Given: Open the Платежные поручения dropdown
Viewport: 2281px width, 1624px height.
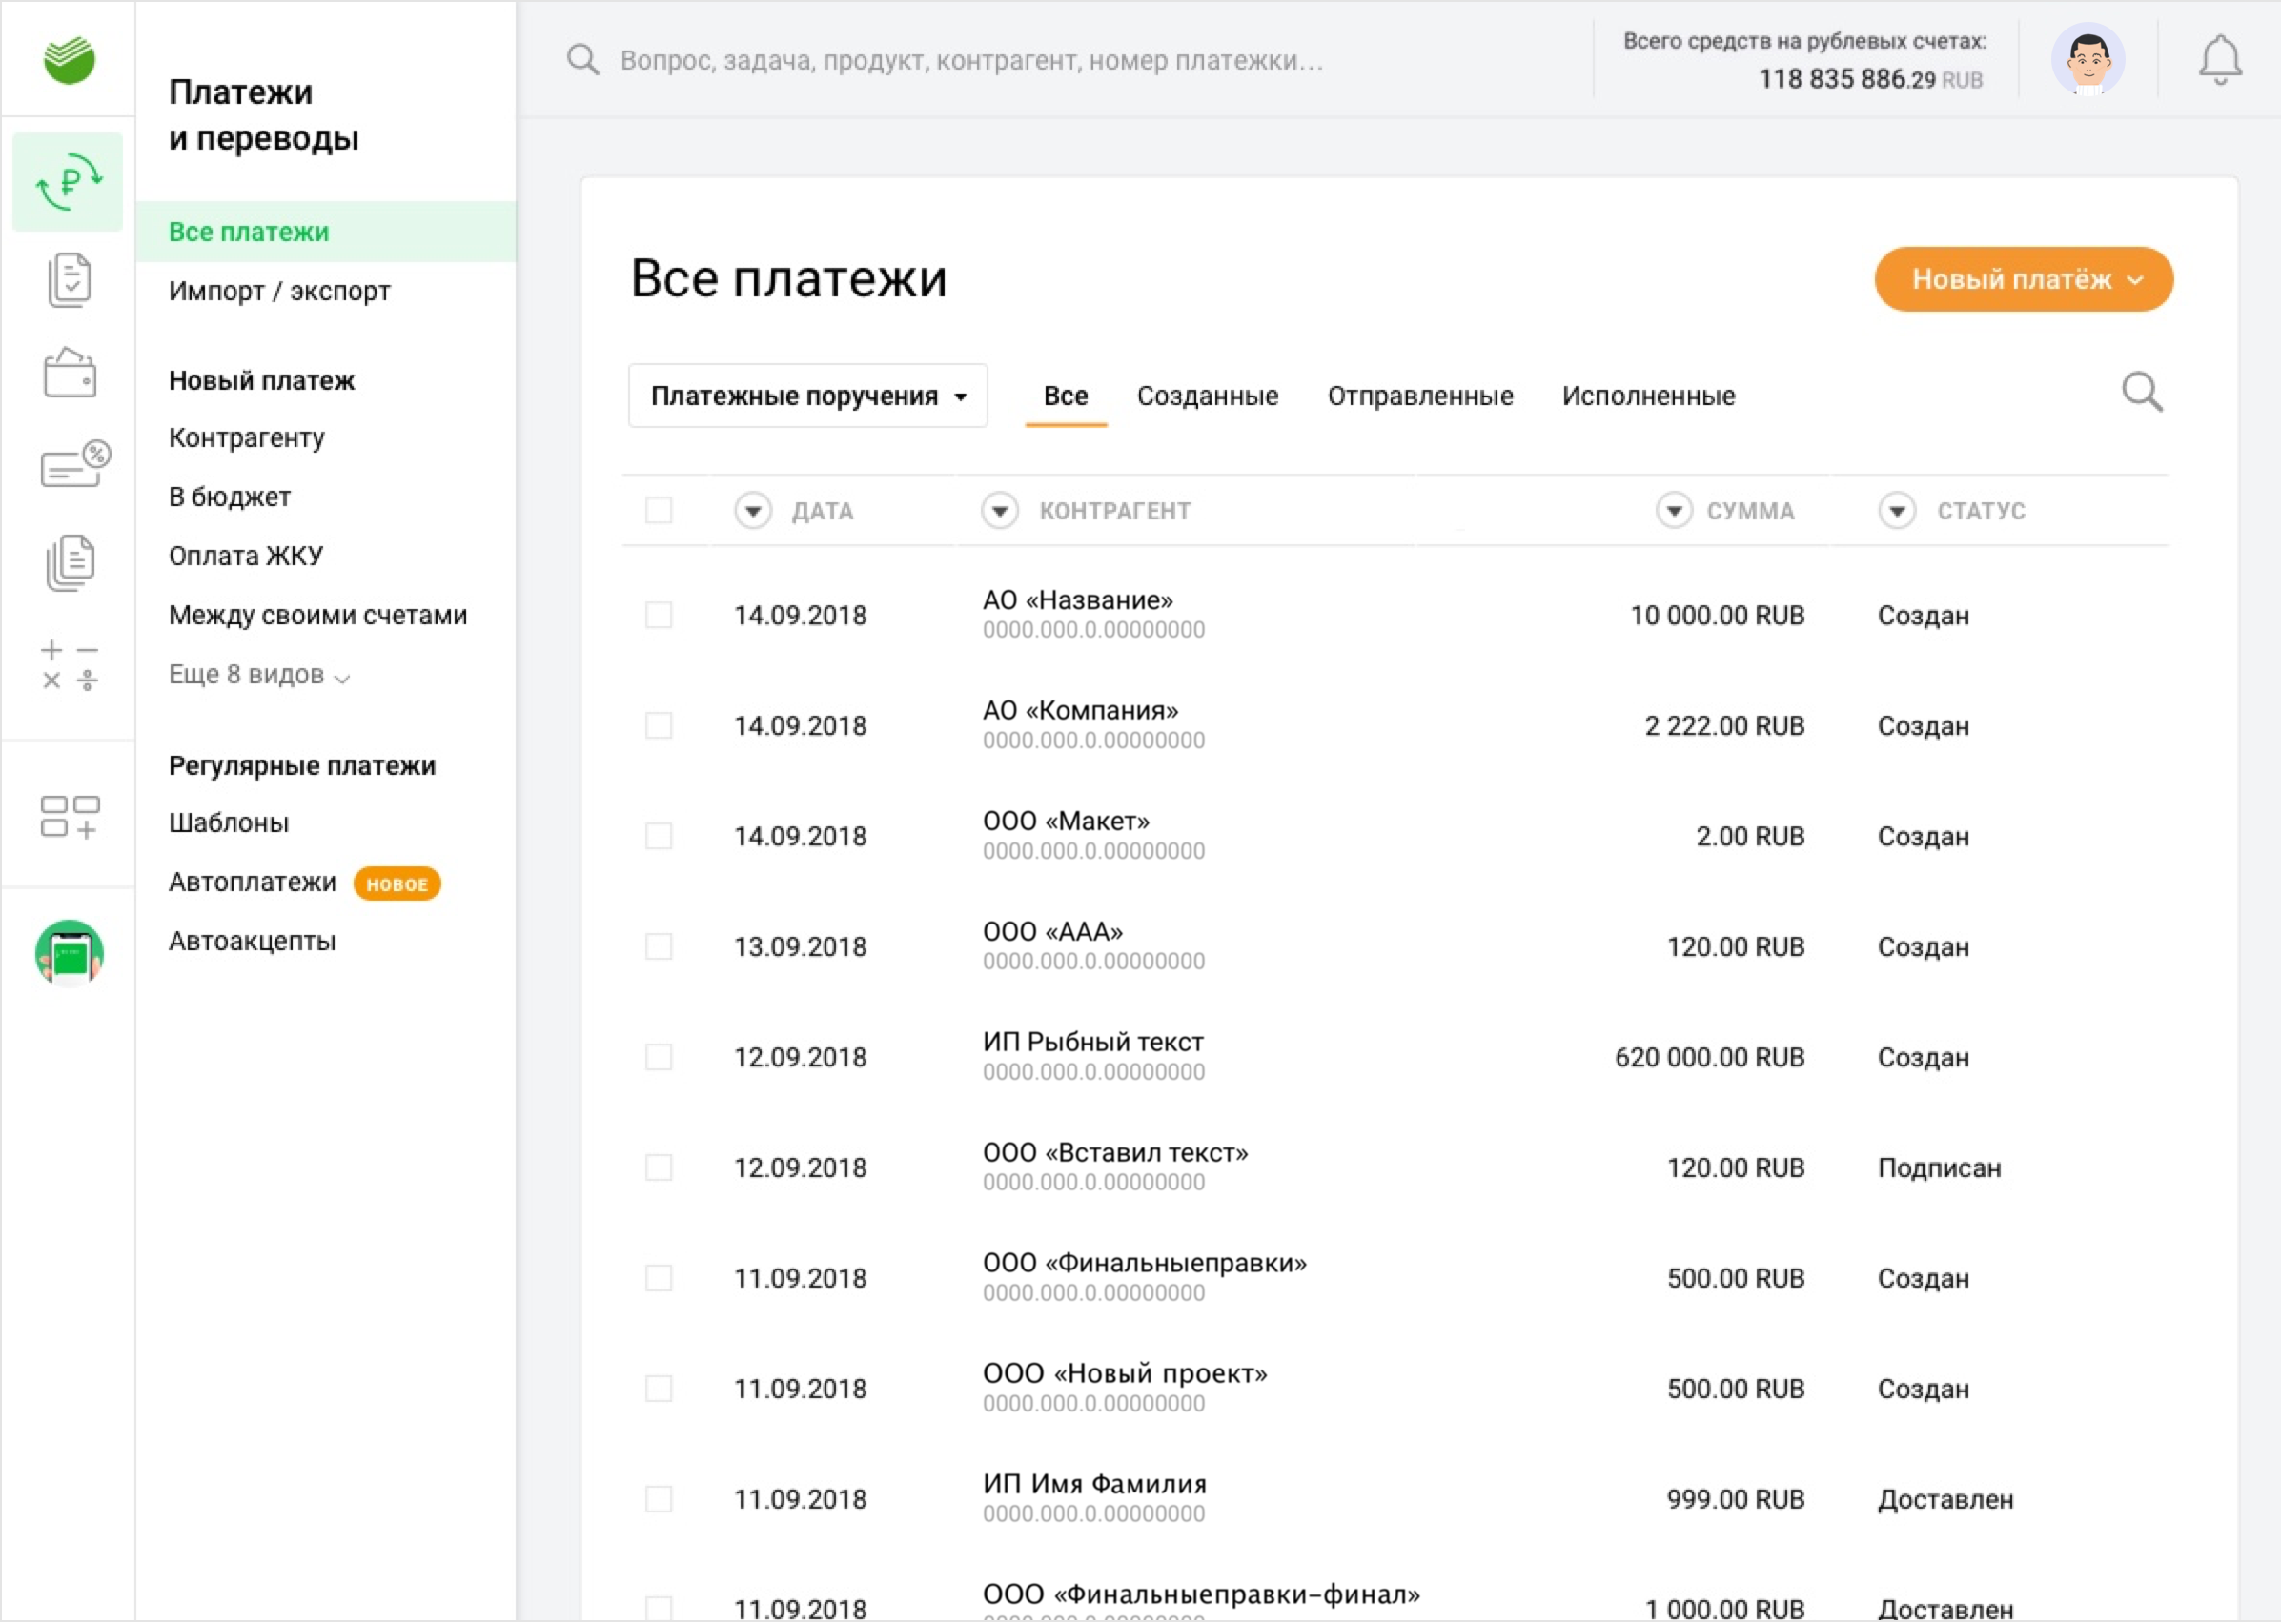Looking at the screenshot, I should point(807,396).
